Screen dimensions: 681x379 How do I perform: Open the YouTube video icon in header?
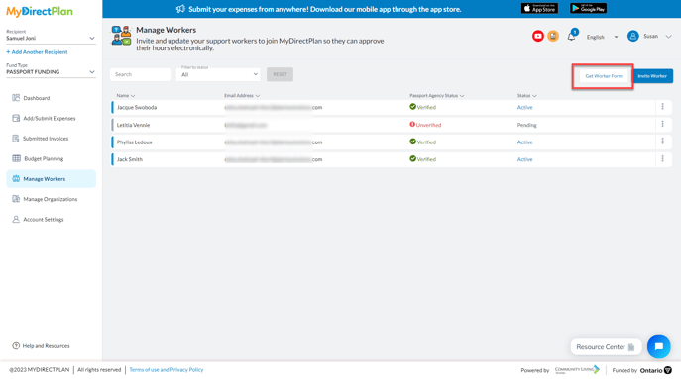537,36
